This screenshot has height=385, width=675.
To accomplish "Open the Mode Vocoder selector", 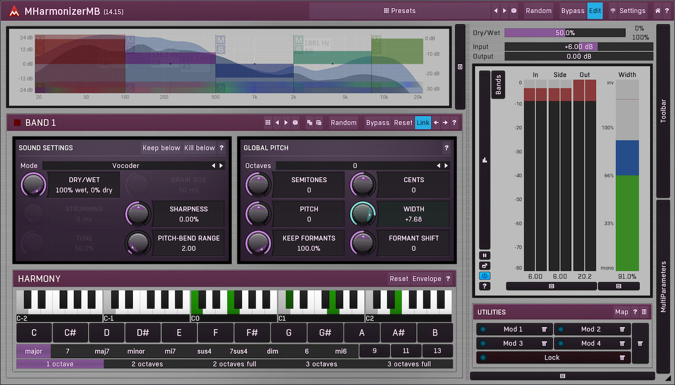I will (126, 165).
